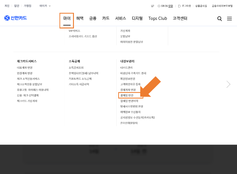Switch to 법인 customer type
Viewport: 237px width, 174px height.
17,6
